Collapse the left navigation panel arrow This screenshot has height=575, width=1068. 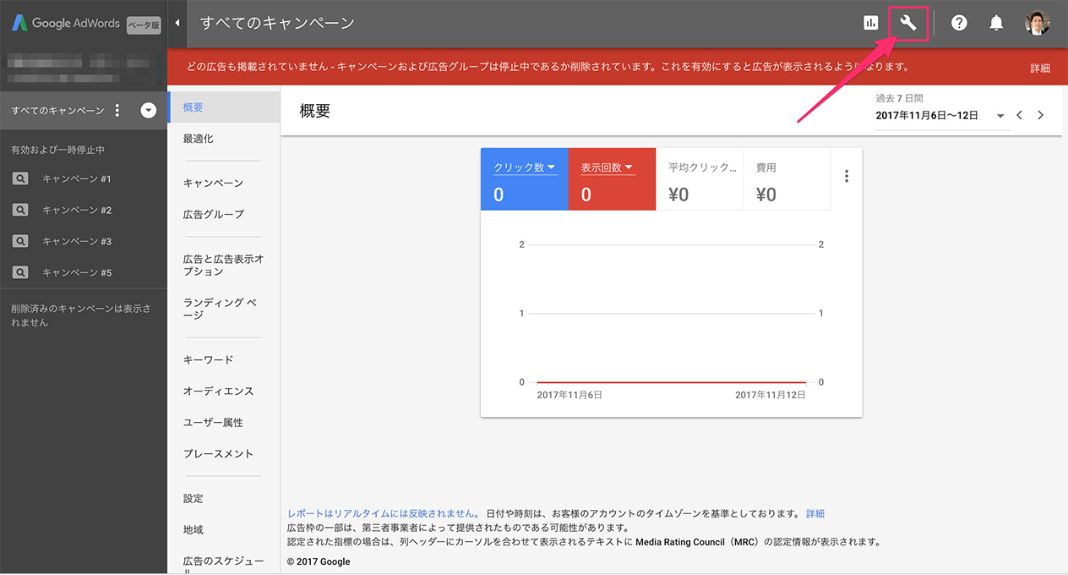[177, 23]
